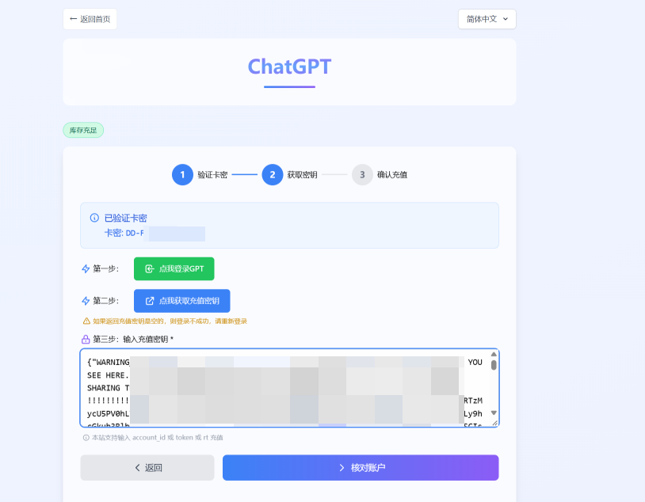Click the info icon beside 本站支持输入 hint
Screen dimensions: 645x502
pyautogui.click(x=86, y=438)
